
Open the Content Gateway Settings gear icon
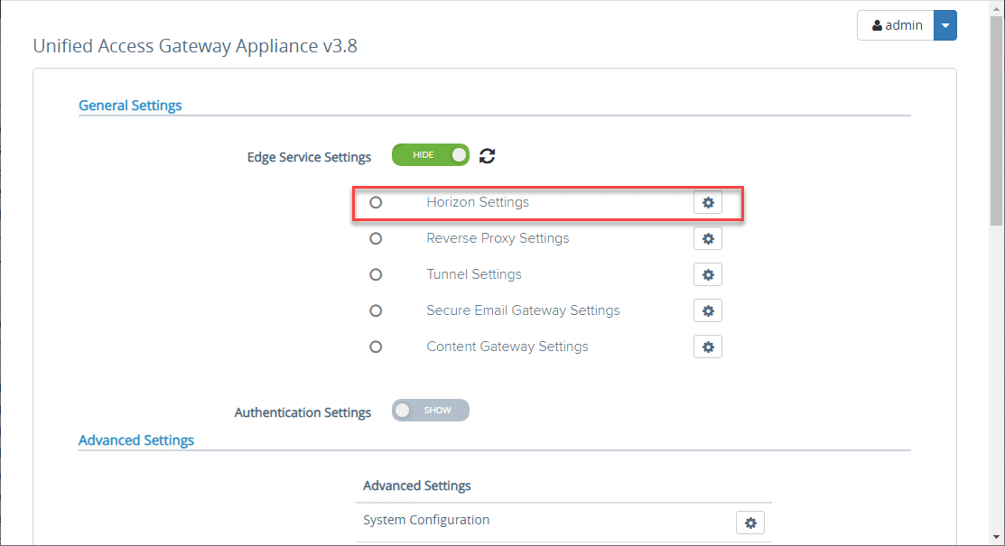(708, 347)
